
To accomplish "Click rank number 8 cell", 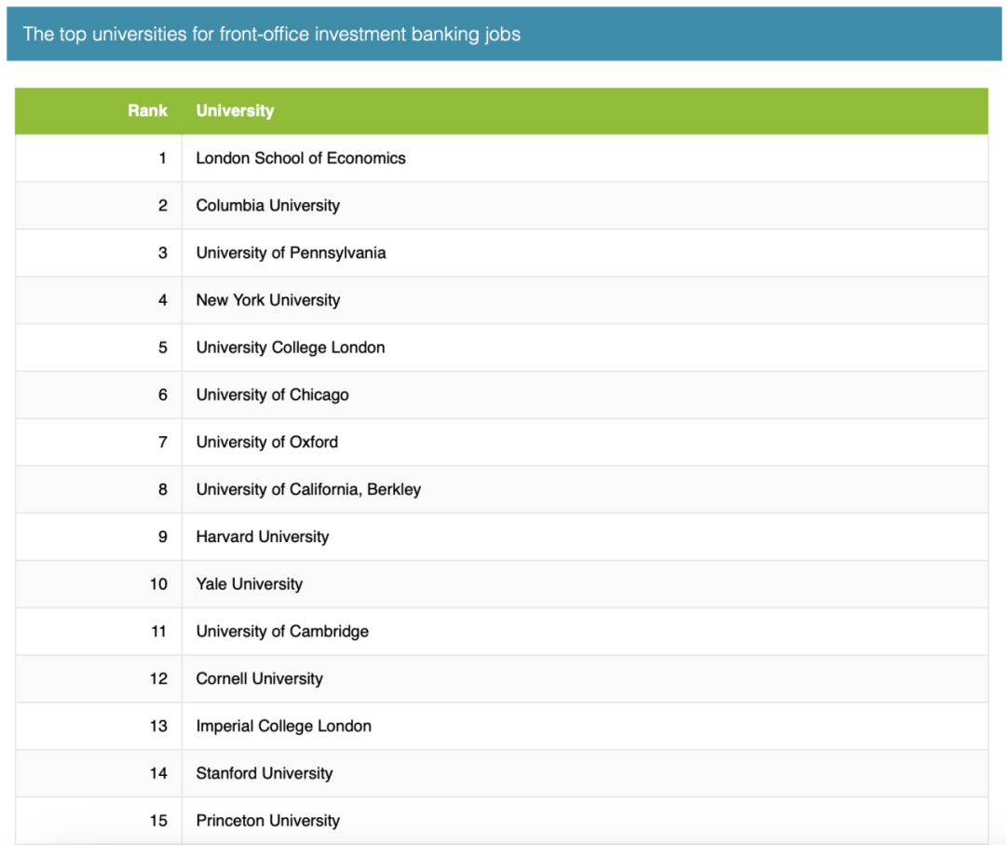I will click(x=99, y=489).
